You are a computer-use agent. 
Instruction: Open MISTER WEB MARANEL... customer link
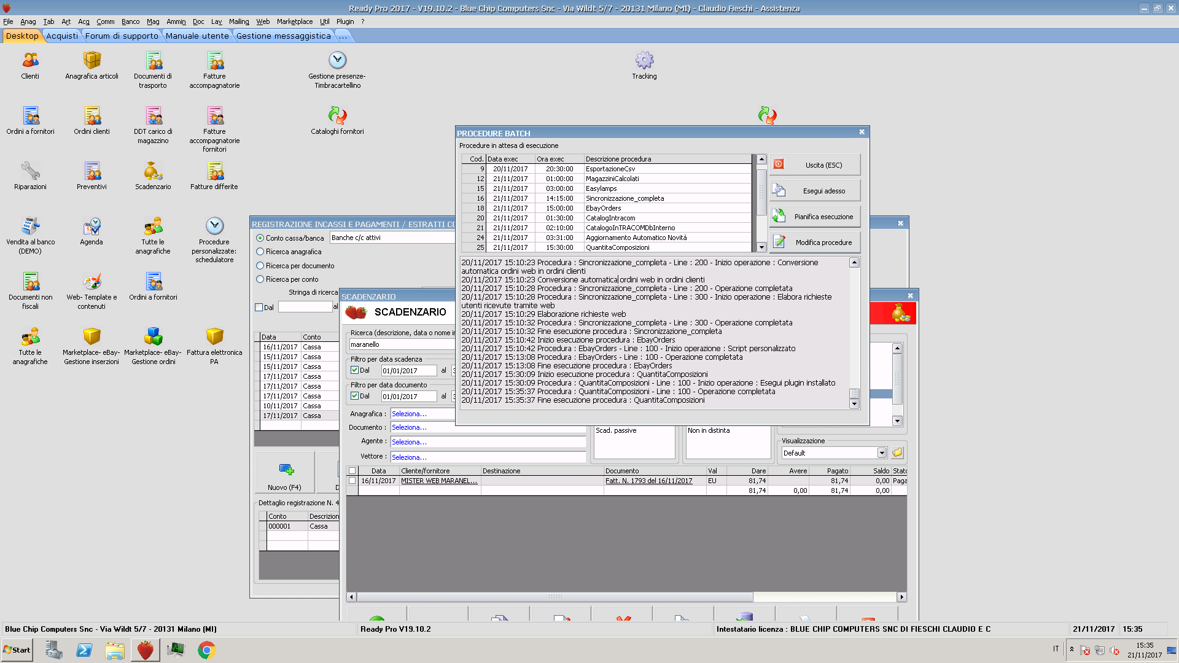(439, 481)
